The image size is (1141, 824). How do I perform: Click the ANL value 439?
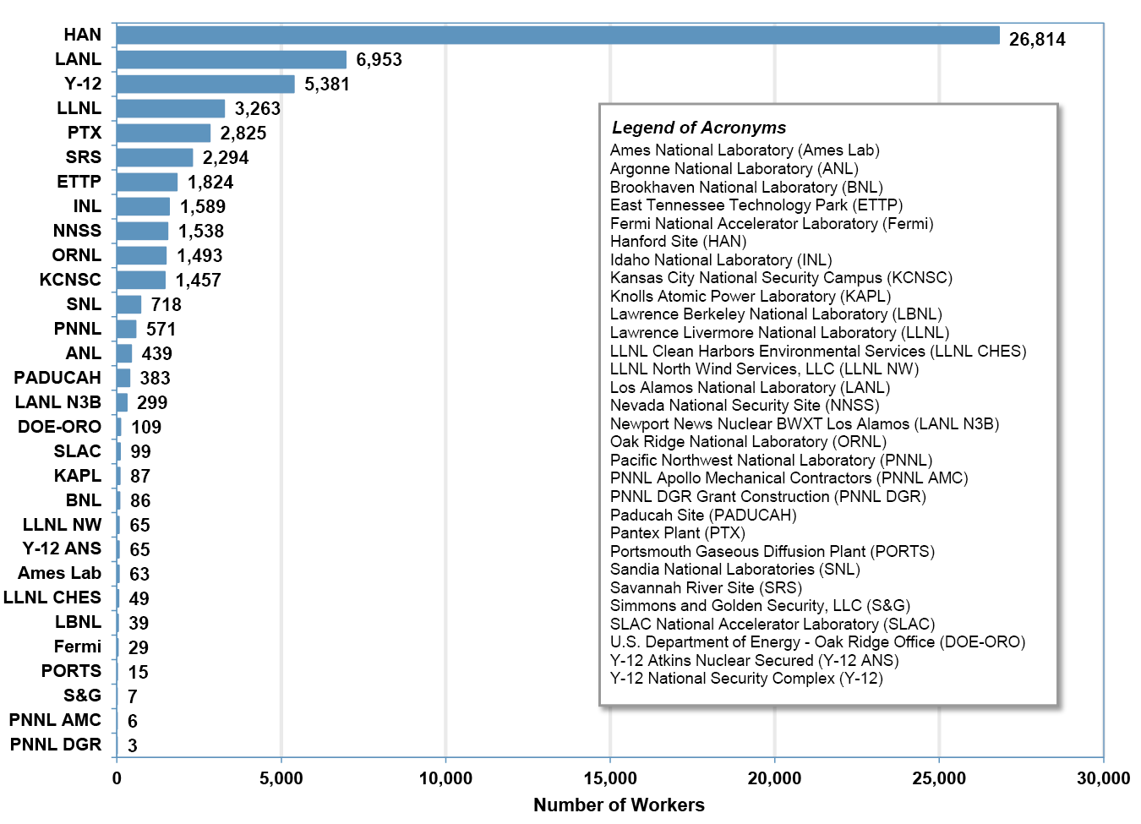click(x=157, y=353)
